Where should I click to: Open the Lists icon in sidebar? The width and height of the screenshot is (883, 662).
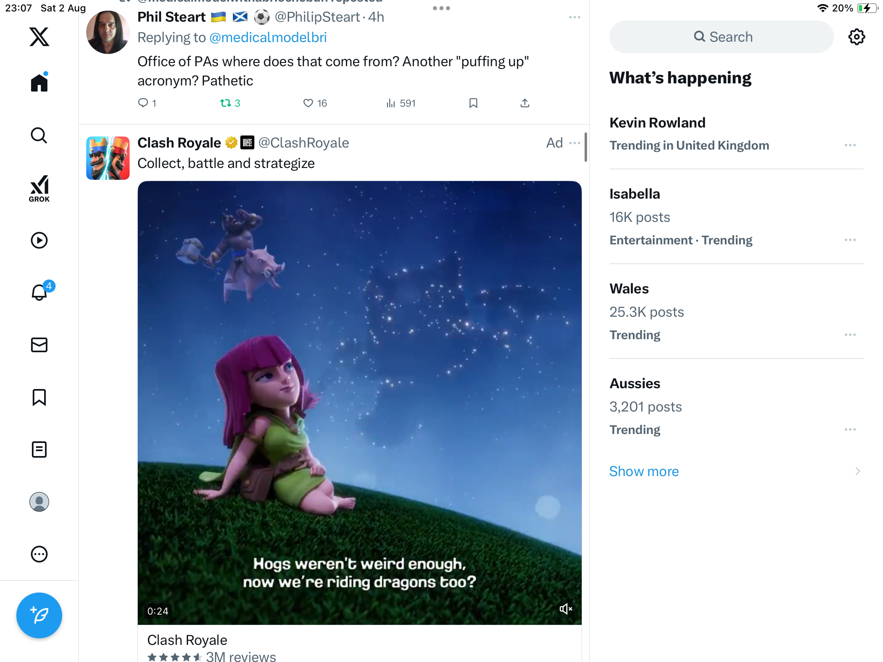click(x=39, y=450)
